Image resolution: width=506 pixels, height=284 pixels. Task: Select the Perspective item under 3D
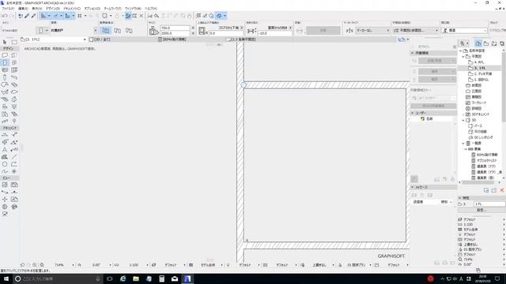click(x=478, y=126)
